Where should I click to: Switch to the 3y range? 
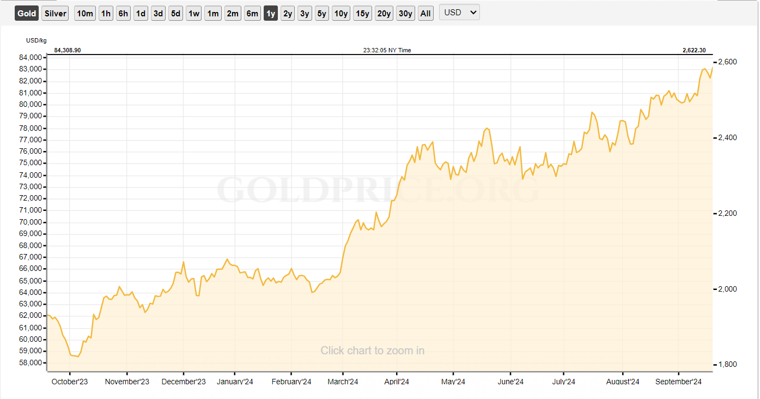coord(305,13)
